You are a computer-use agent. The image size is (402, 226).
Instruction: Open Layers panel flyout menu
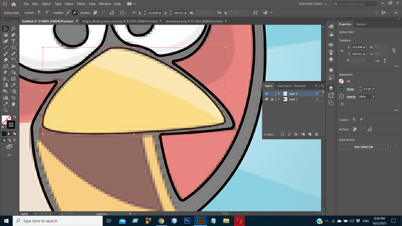322,86
